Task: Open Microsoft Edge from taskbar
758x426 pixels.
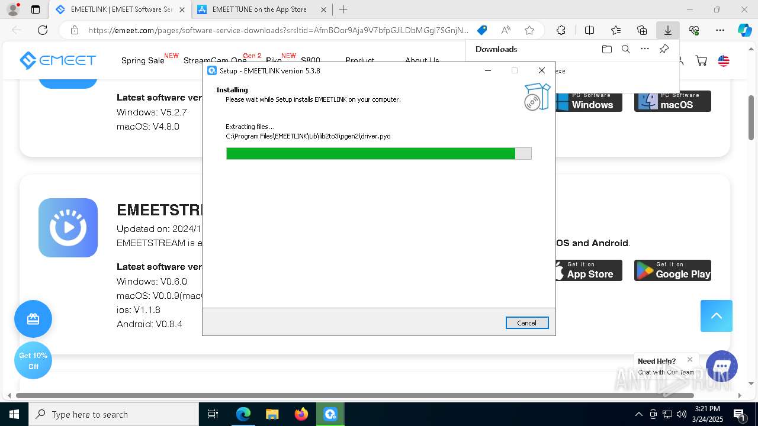Action: (x=243, y=414)
